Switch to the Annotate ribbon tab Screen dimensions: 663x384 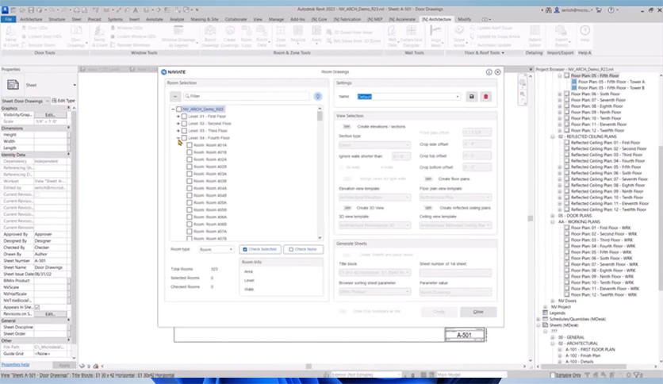155,20
